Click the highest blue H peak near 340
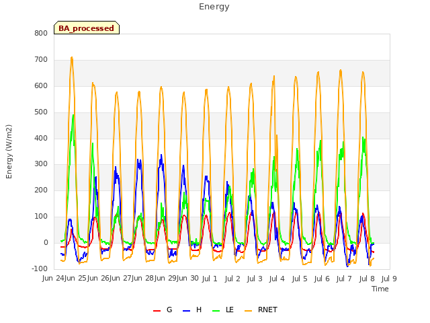This screenshot has height=323, width=430. (161, 155)
